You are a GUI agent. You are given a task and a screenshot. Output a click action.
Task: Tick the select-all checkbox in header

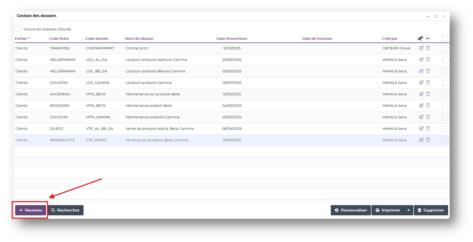(445, 39)
